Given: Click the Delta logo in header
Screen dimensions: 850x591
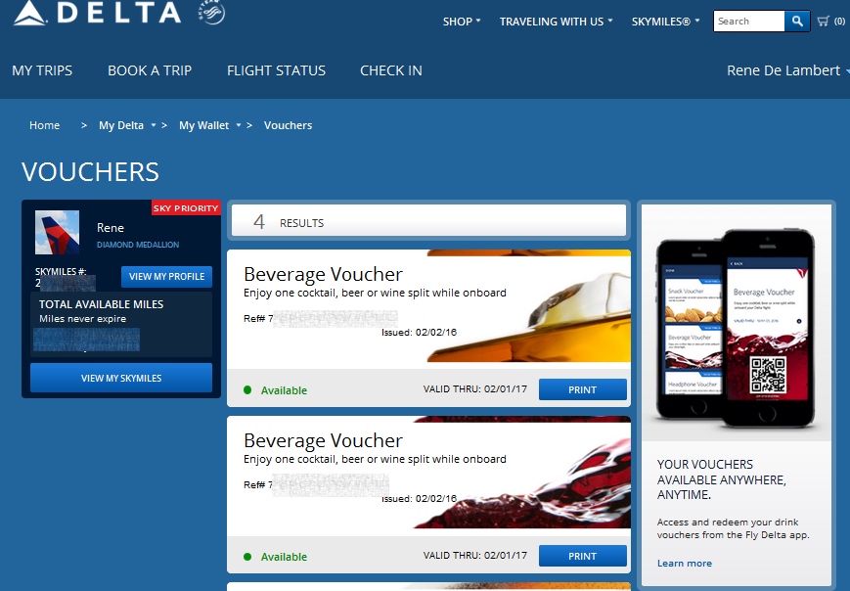Looking at the screenshot, I should point(97,14).
